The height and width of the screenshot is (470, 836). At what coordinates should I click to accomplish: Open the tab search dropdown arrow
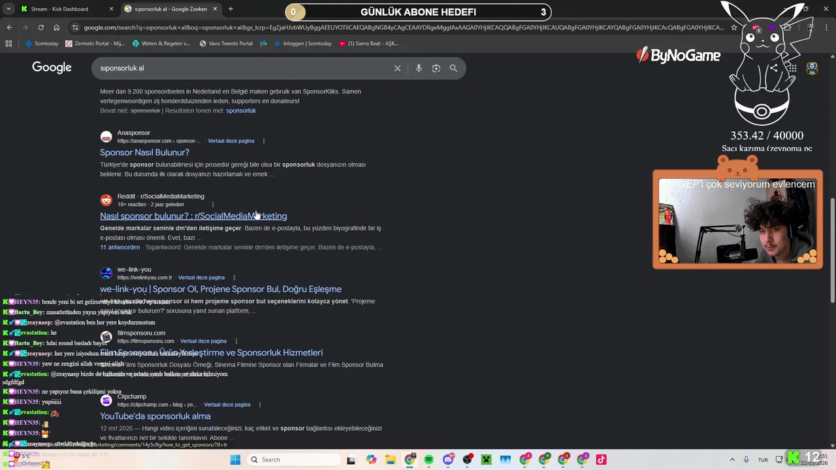[9, 9]
